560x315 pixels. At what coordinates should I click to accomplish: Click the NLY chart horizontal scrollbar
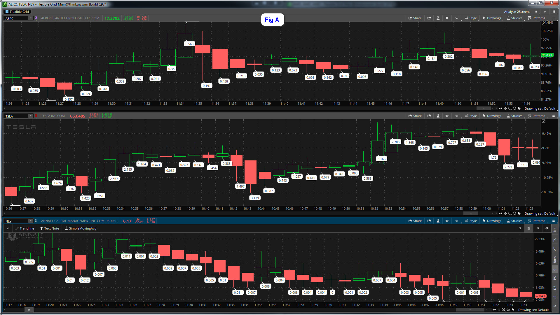(x=470, y=310)
